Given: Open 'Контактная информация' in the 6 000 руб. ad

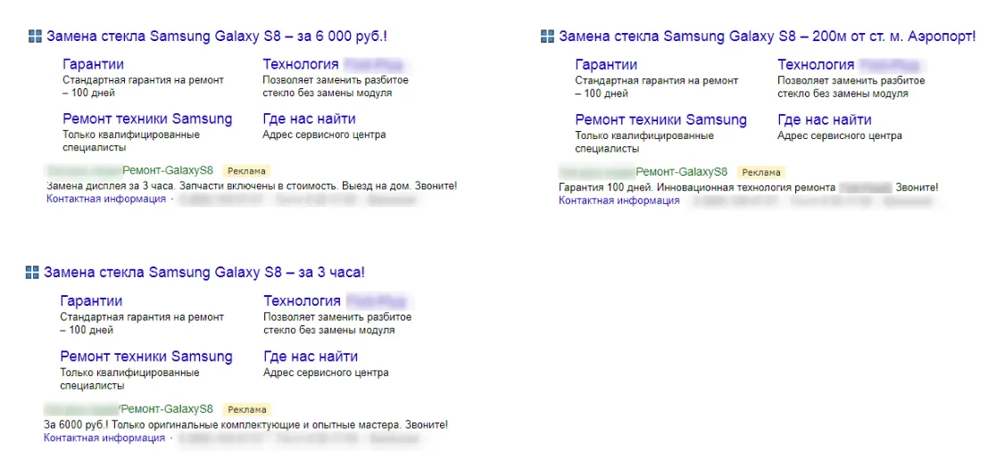Looking at the screenshot, I should point(106,200).
